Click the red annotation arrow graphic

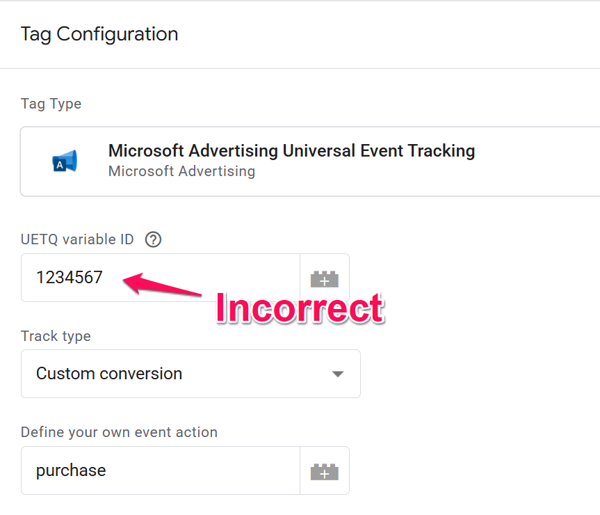(162, 284)
